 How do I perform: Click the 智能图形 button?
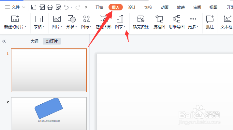tap(104, 22)
